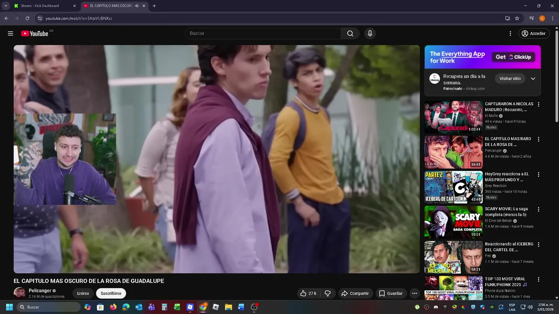The height and width of the screenshot is (314, 559).
Task: Open options for CAPITULO MAS RARO video
Action: point(538,140)
